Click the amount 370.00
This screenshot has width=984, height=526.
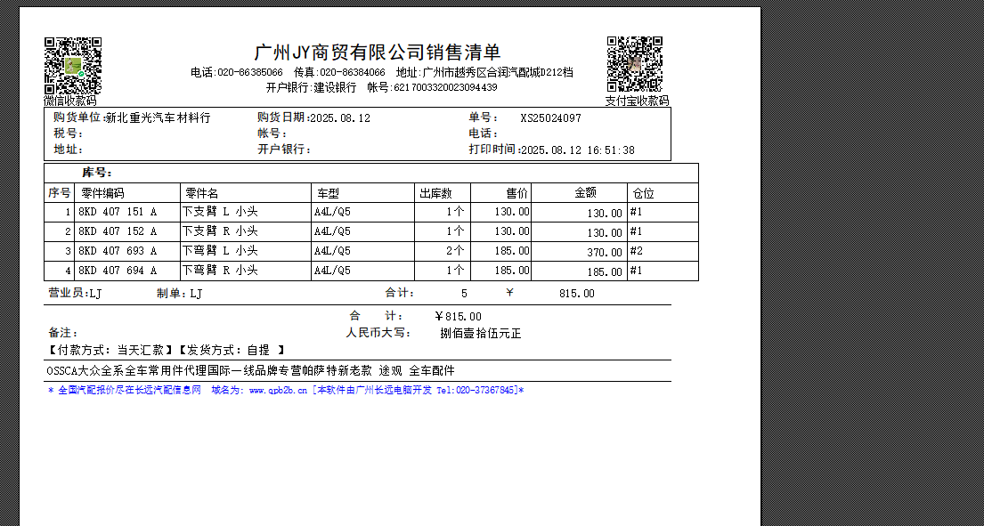(605, 253)
